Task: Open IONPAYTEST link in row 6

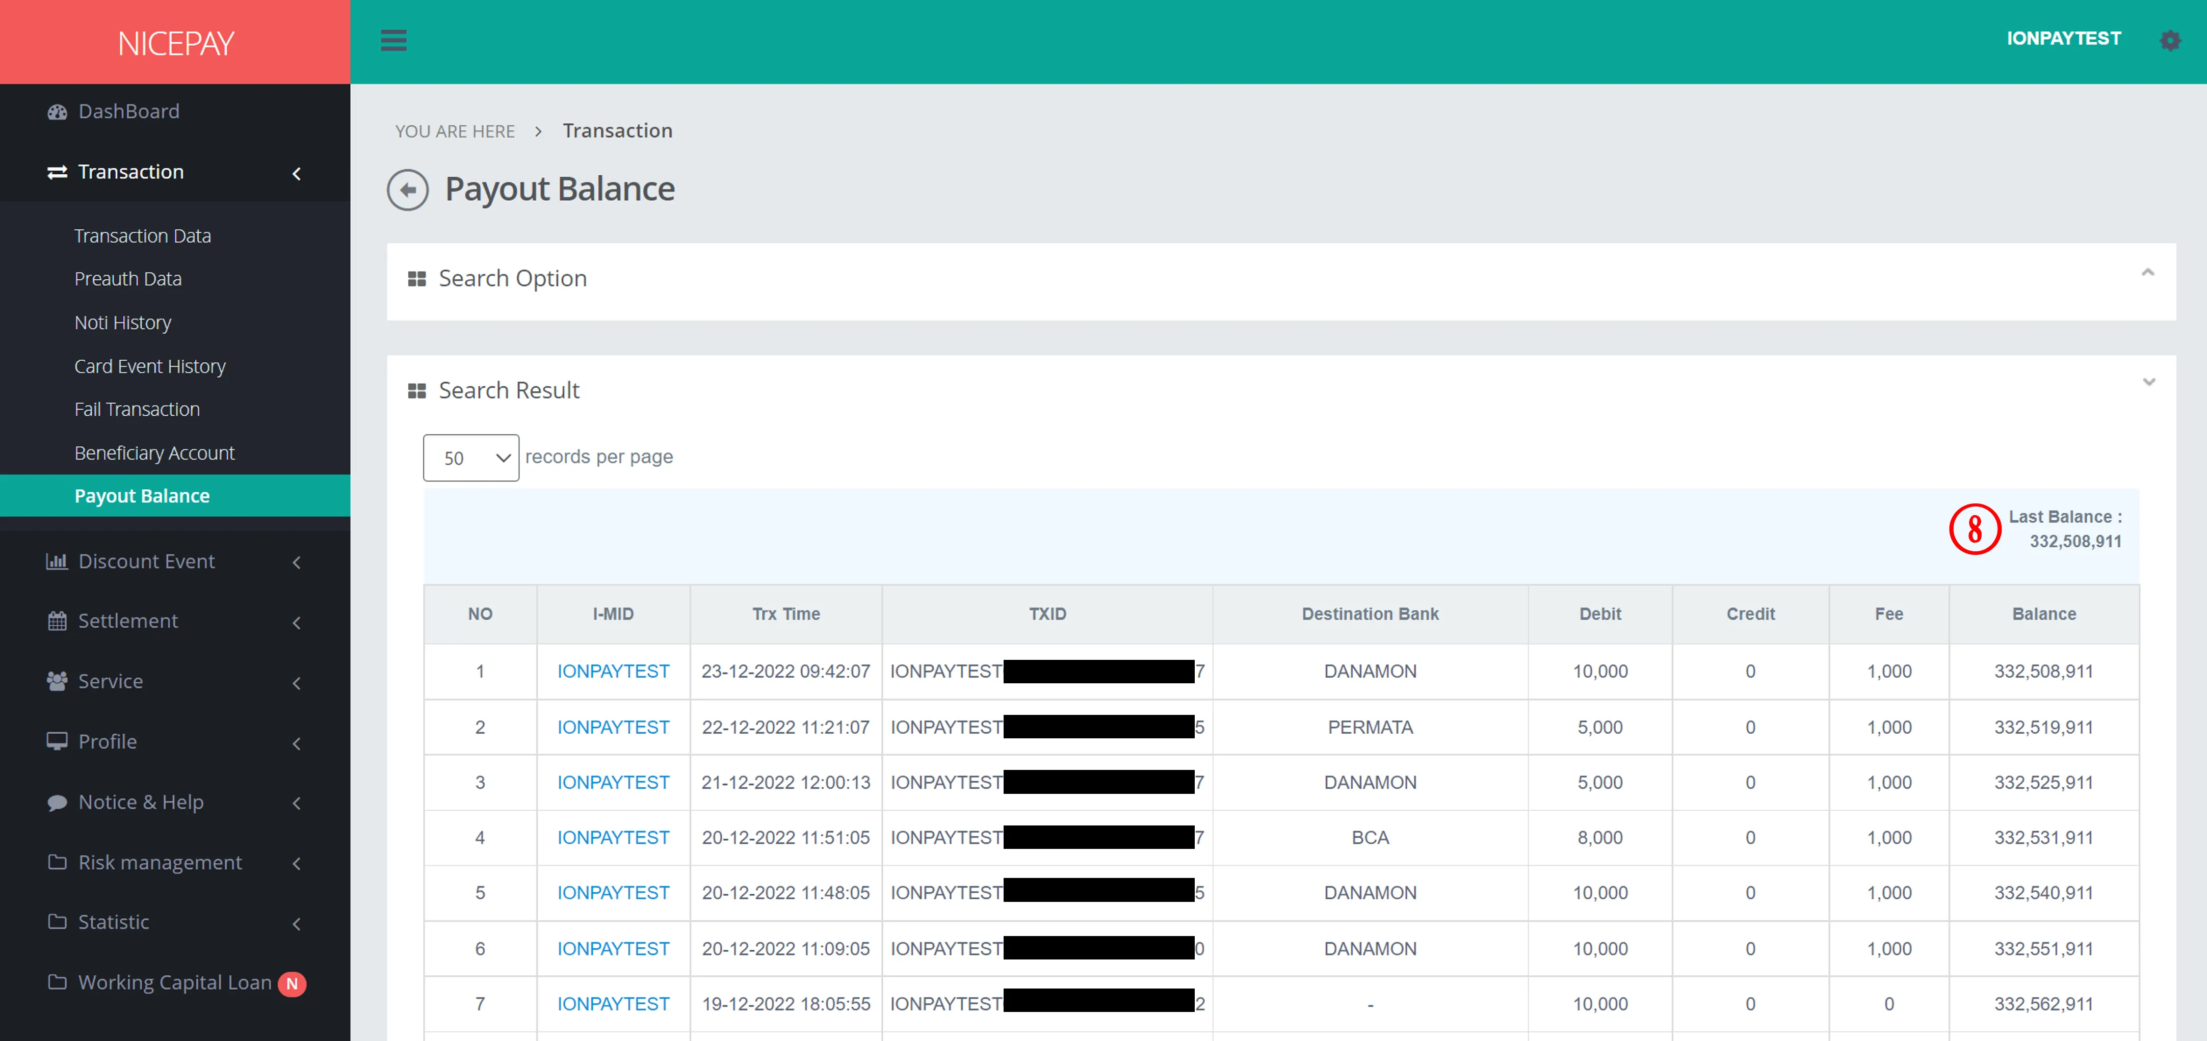Action: pyautogui.click(x=614, y=948)
